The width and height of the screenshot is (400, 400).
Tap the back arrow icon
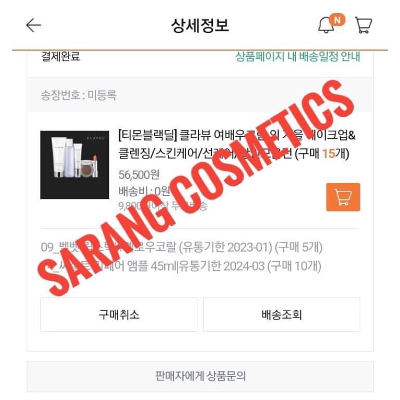pos(34,25)
